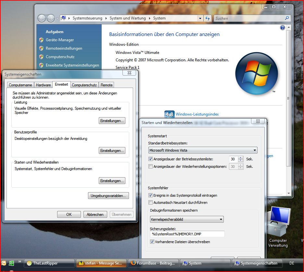Click the Suchen search field
This screenshot has height=272, width=304.
(x=249, y=19)
